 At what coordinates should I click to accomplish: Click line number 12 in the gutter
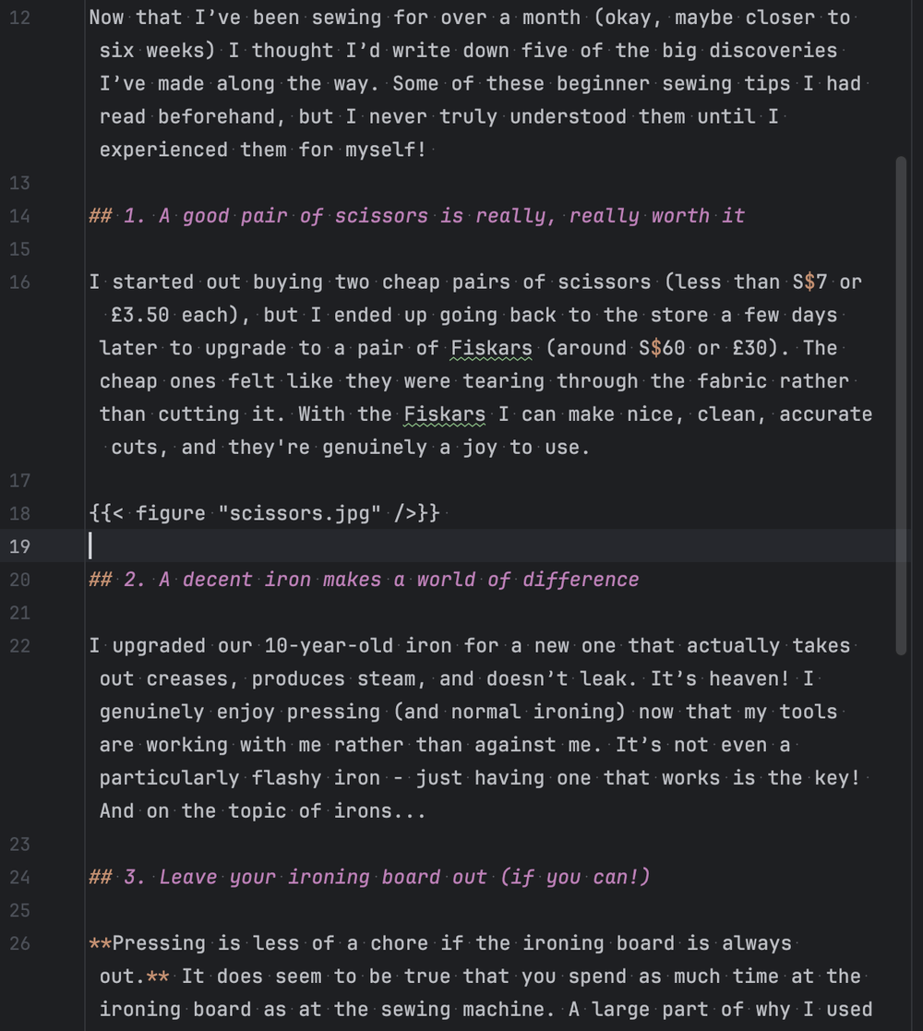(19, 18)
